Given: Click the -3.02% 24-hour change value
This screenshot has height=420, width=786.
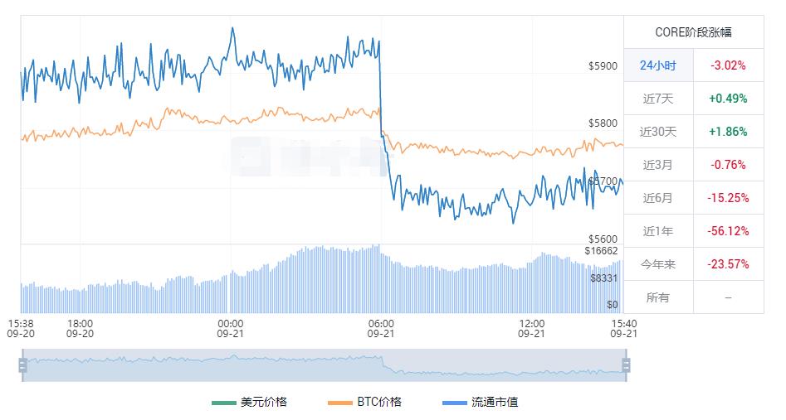Looking at the screenshot, I should pos(728,65).
